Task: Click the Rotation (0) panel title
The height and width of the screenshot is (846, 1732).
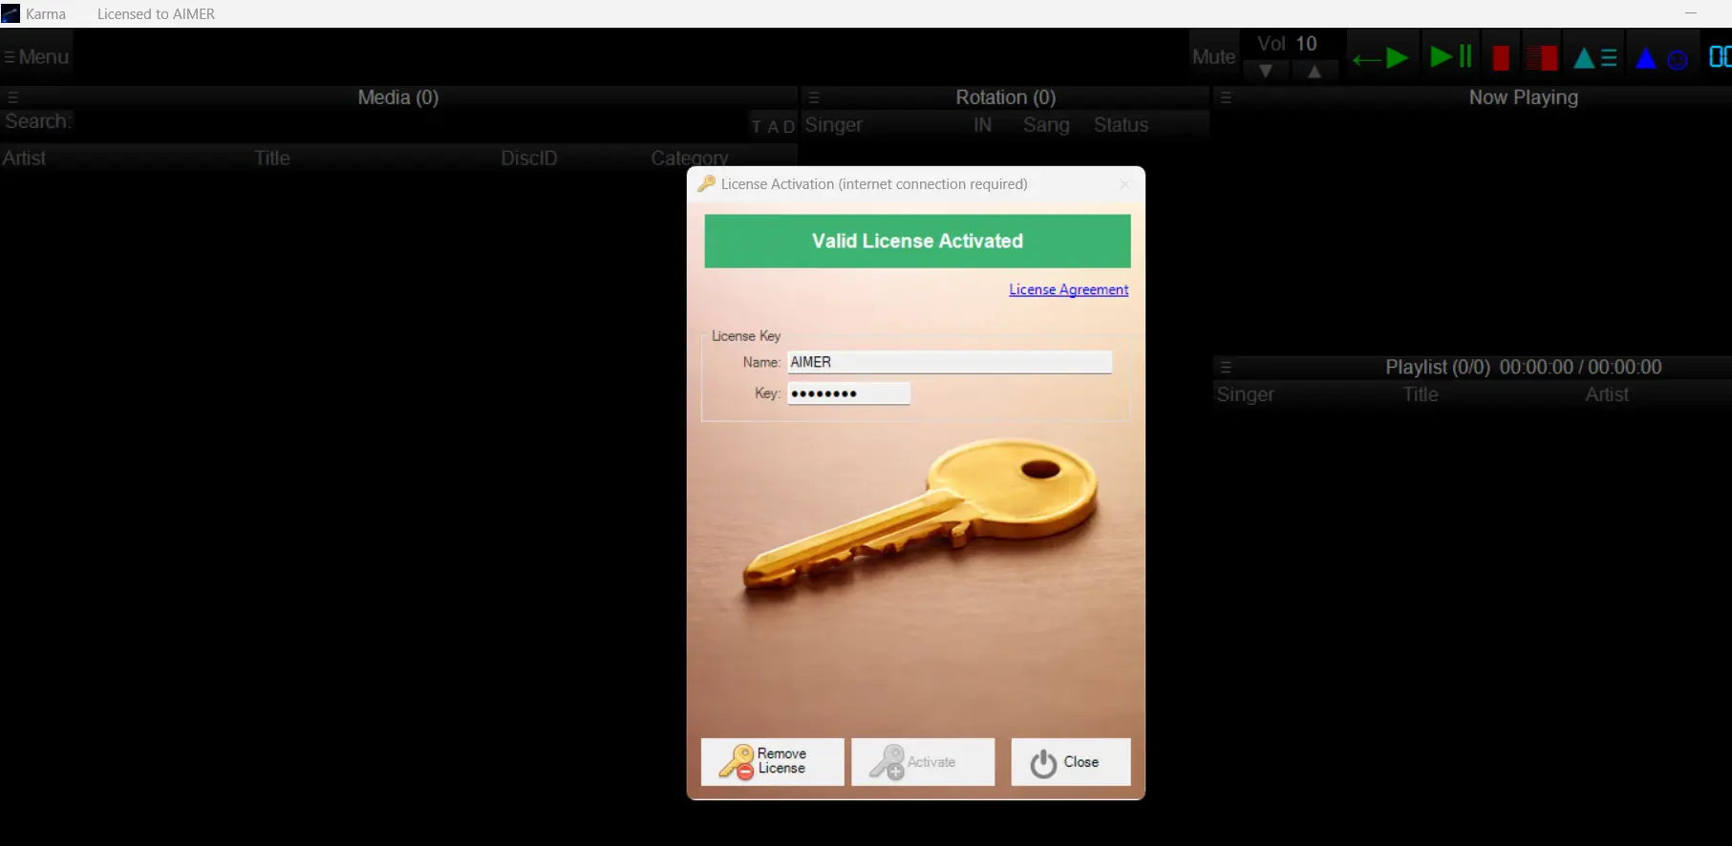Action: 1005,97
